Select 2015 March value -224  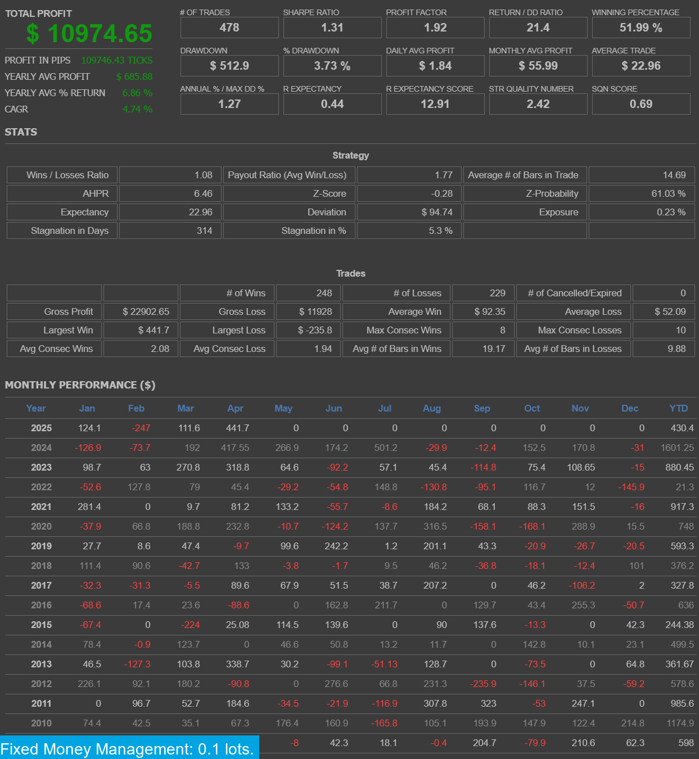click(191, 625)
